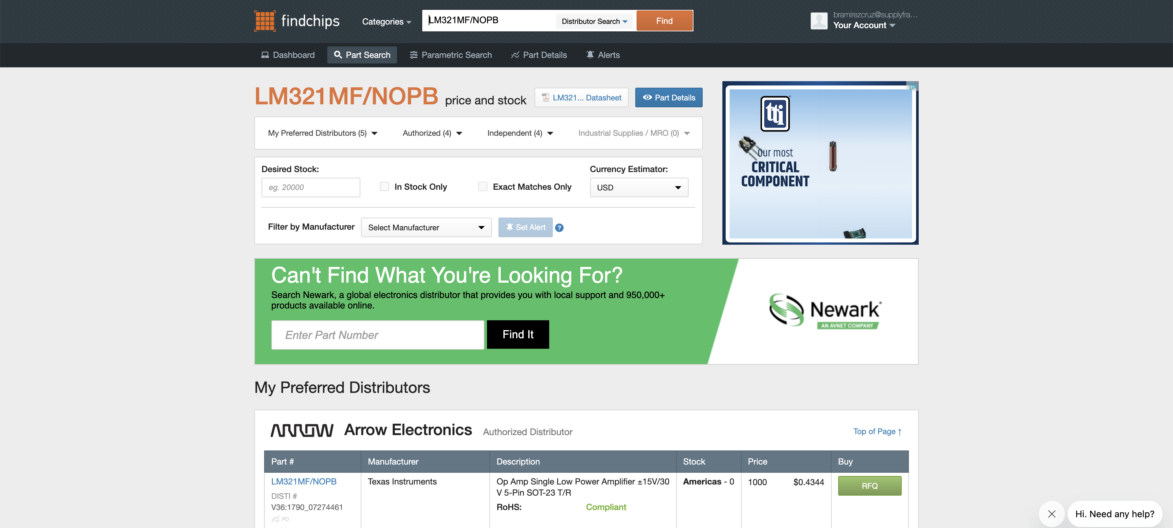Expand the Categories dropdown
The image size is (1173, 528).
coord(387,21)
